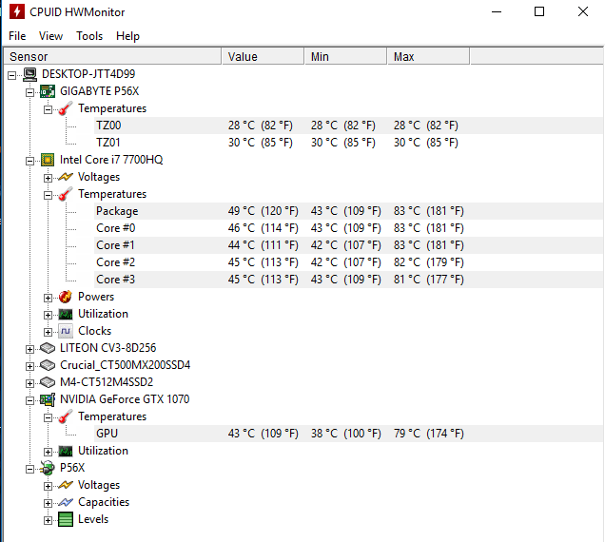The width and height of the screenshot is (605, 542).
Task: Click the DESKTOP-JTT4D99 computer icon
Action: 29,74
